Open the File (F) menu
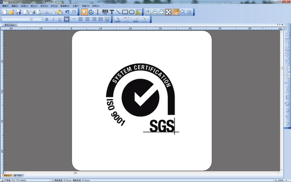This screenshot has width=291, height=182. [x=5, y=6]
